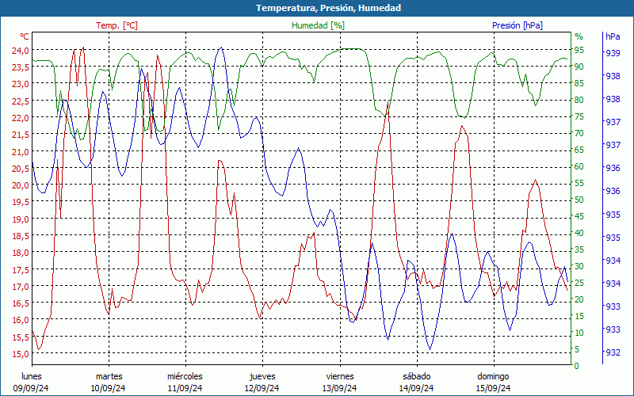The width and height of the screenshot is (634, 396).
Task: Click the "jueves" day label
Action: [x=263, y=377]
